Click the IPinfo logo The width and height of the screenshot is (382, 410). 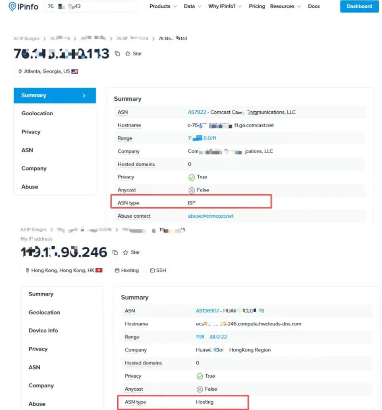[x=23, y=6]
